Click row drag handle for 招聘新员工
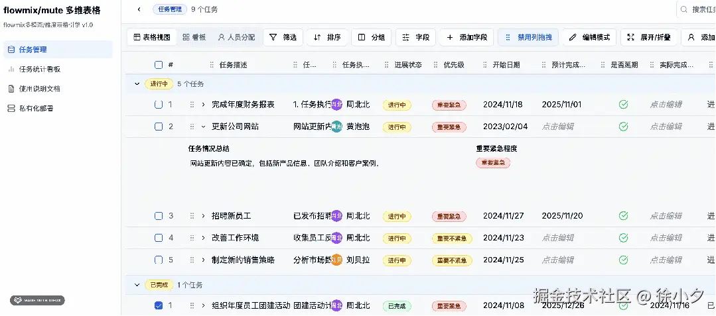Image resolution: width=716 pixels, height=316 pixels. 192,216
